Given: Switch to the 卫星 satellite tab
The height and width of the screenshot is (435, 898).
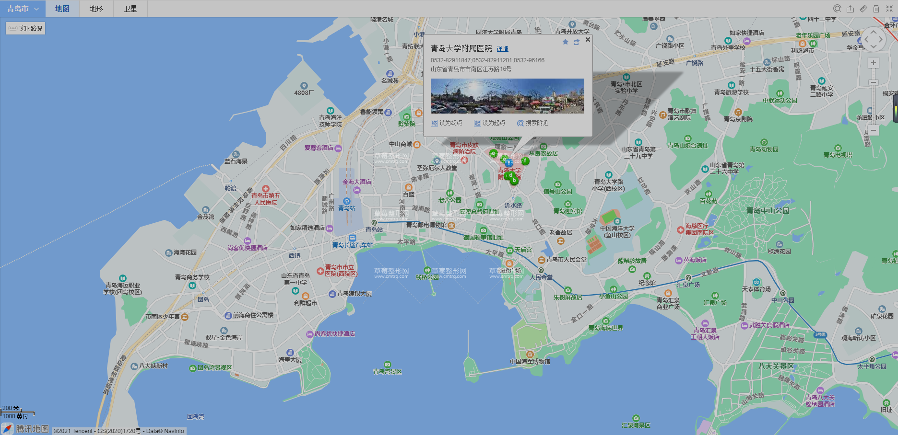Looking at the screenshot, I should coord(130,9).
